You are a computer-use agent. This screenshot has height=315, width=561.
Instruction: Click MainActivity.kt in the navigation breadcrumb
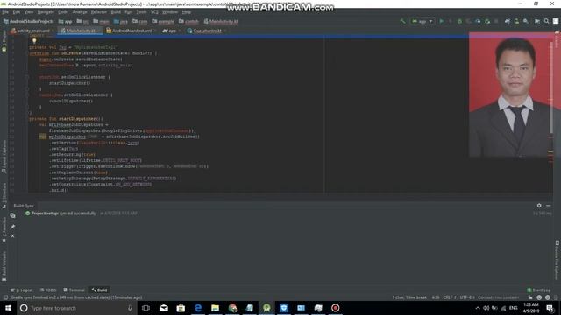click(221, 21)
